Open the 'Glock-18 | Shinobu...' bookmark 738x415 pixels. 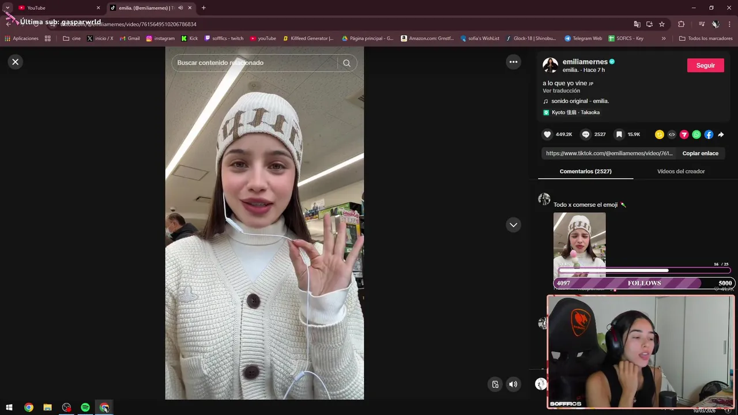tap(530, 39)
